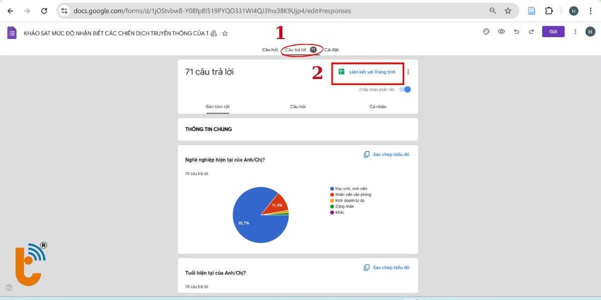
Task: Switch to the 'Câu hỏi' top tab
Action: click(270, 49)
